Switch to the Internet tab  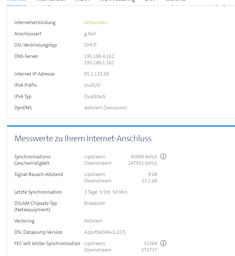(16, 1)
